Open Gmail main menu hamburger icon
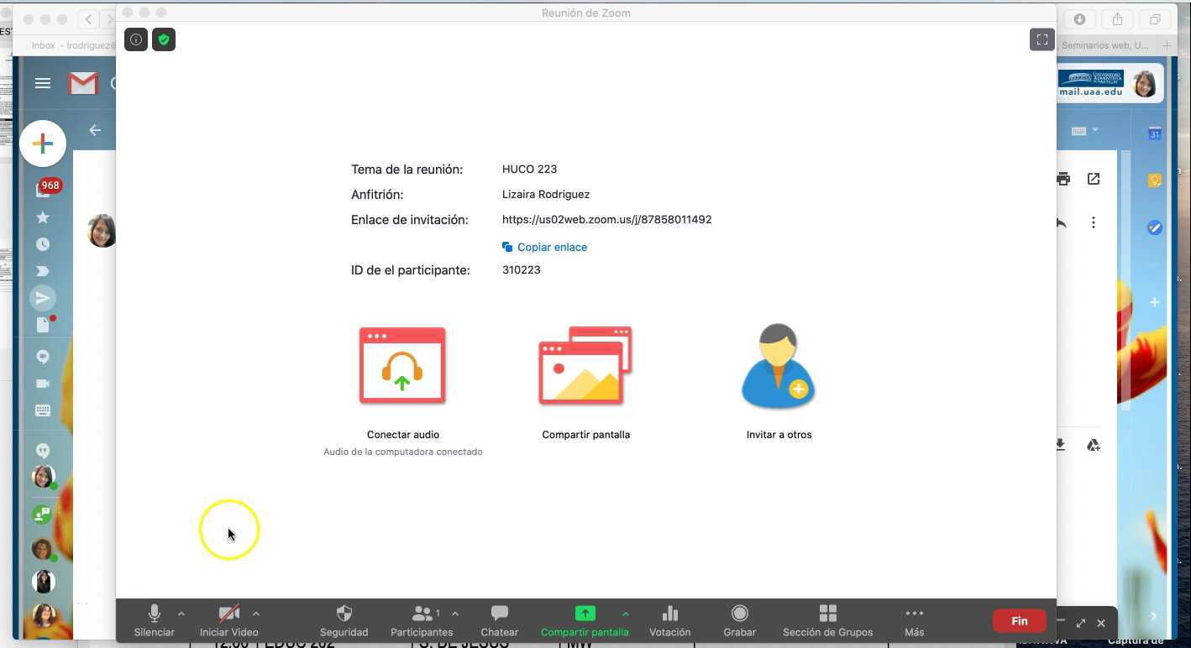Image resolution: width=1191 pixels, height=648 pixels. pyautogui.click(x=43, y=83)
